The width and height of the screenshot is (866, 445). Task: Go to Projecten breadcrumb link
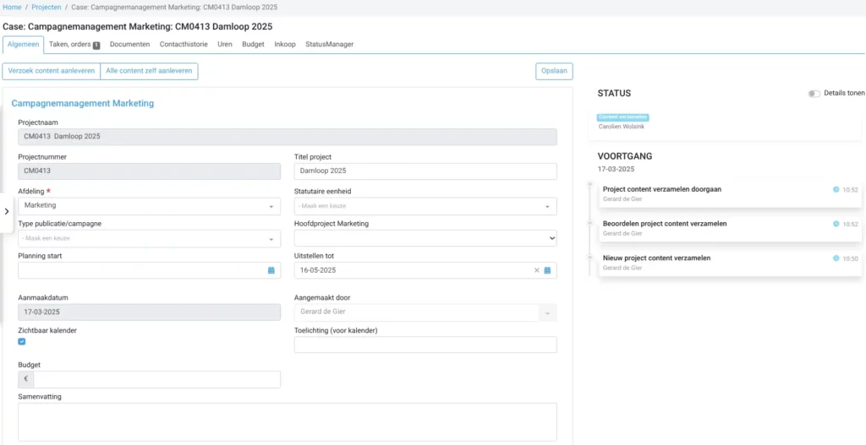point(47,7)
